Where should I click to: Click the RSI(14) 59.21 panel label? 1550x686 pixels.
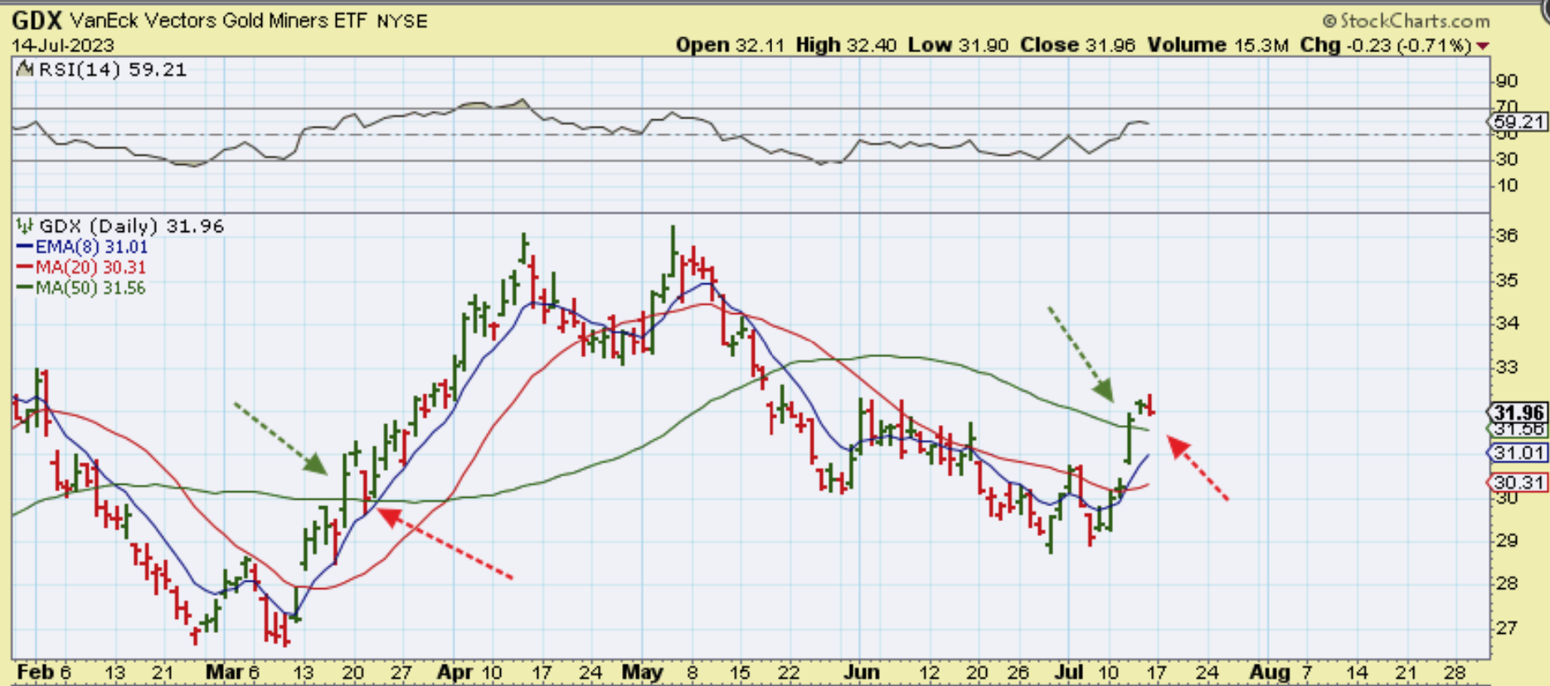click(x=112, y=70)
